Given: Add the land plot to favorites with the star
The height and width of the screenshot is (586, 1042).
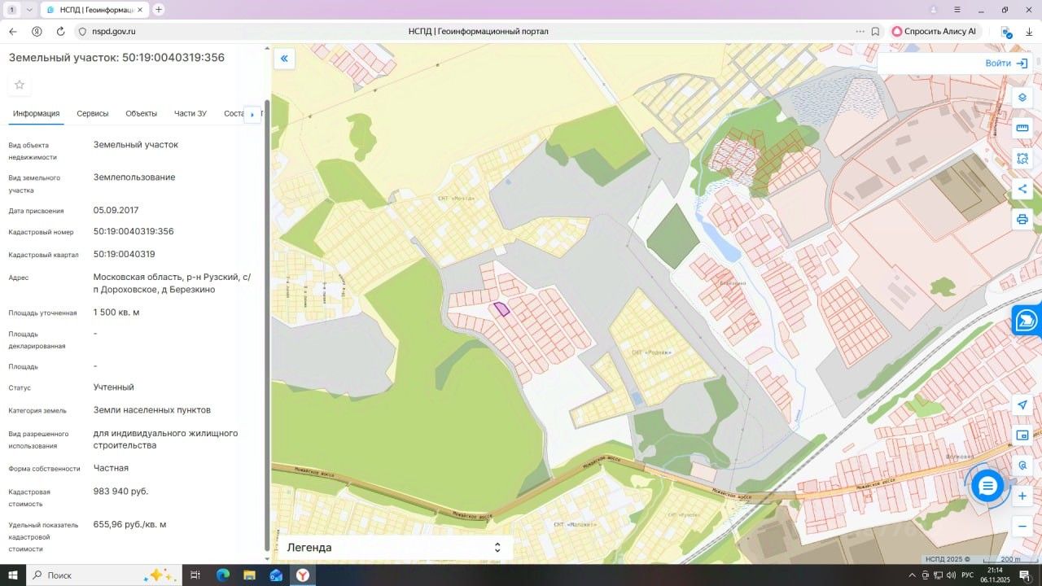Looking at the screenshot, I should point(20,85).
